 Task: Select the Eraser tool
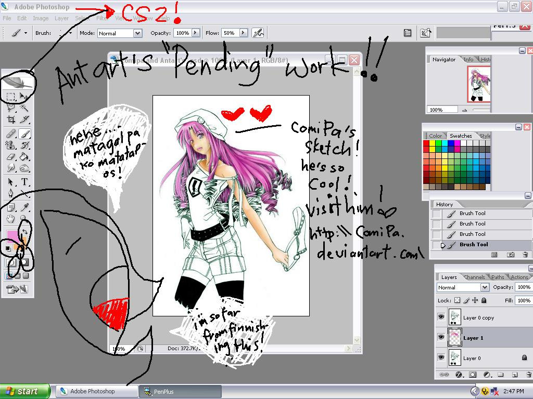point(11,157)
